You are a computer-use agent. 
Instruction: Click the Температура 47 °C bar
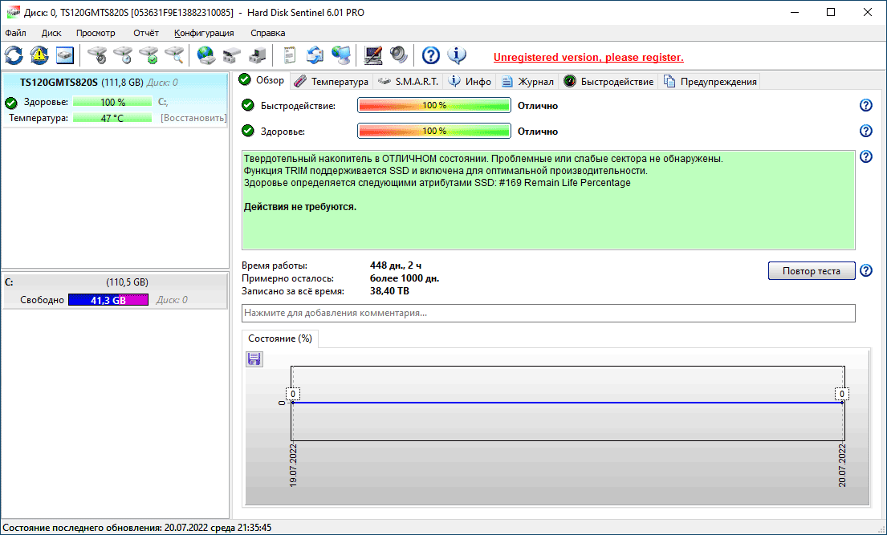tap(112, 118)
